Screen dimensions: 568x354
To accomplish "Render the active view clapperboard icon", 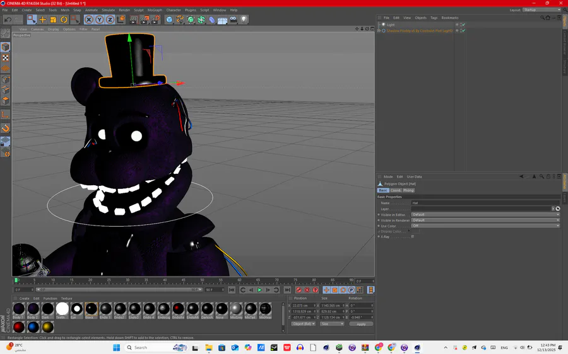I will pyautogui.click(x=133, y=20).
